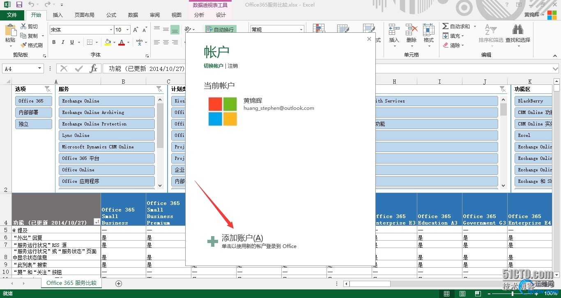
Task: Add a new sheet with plus icon
Action: point(119,283)
